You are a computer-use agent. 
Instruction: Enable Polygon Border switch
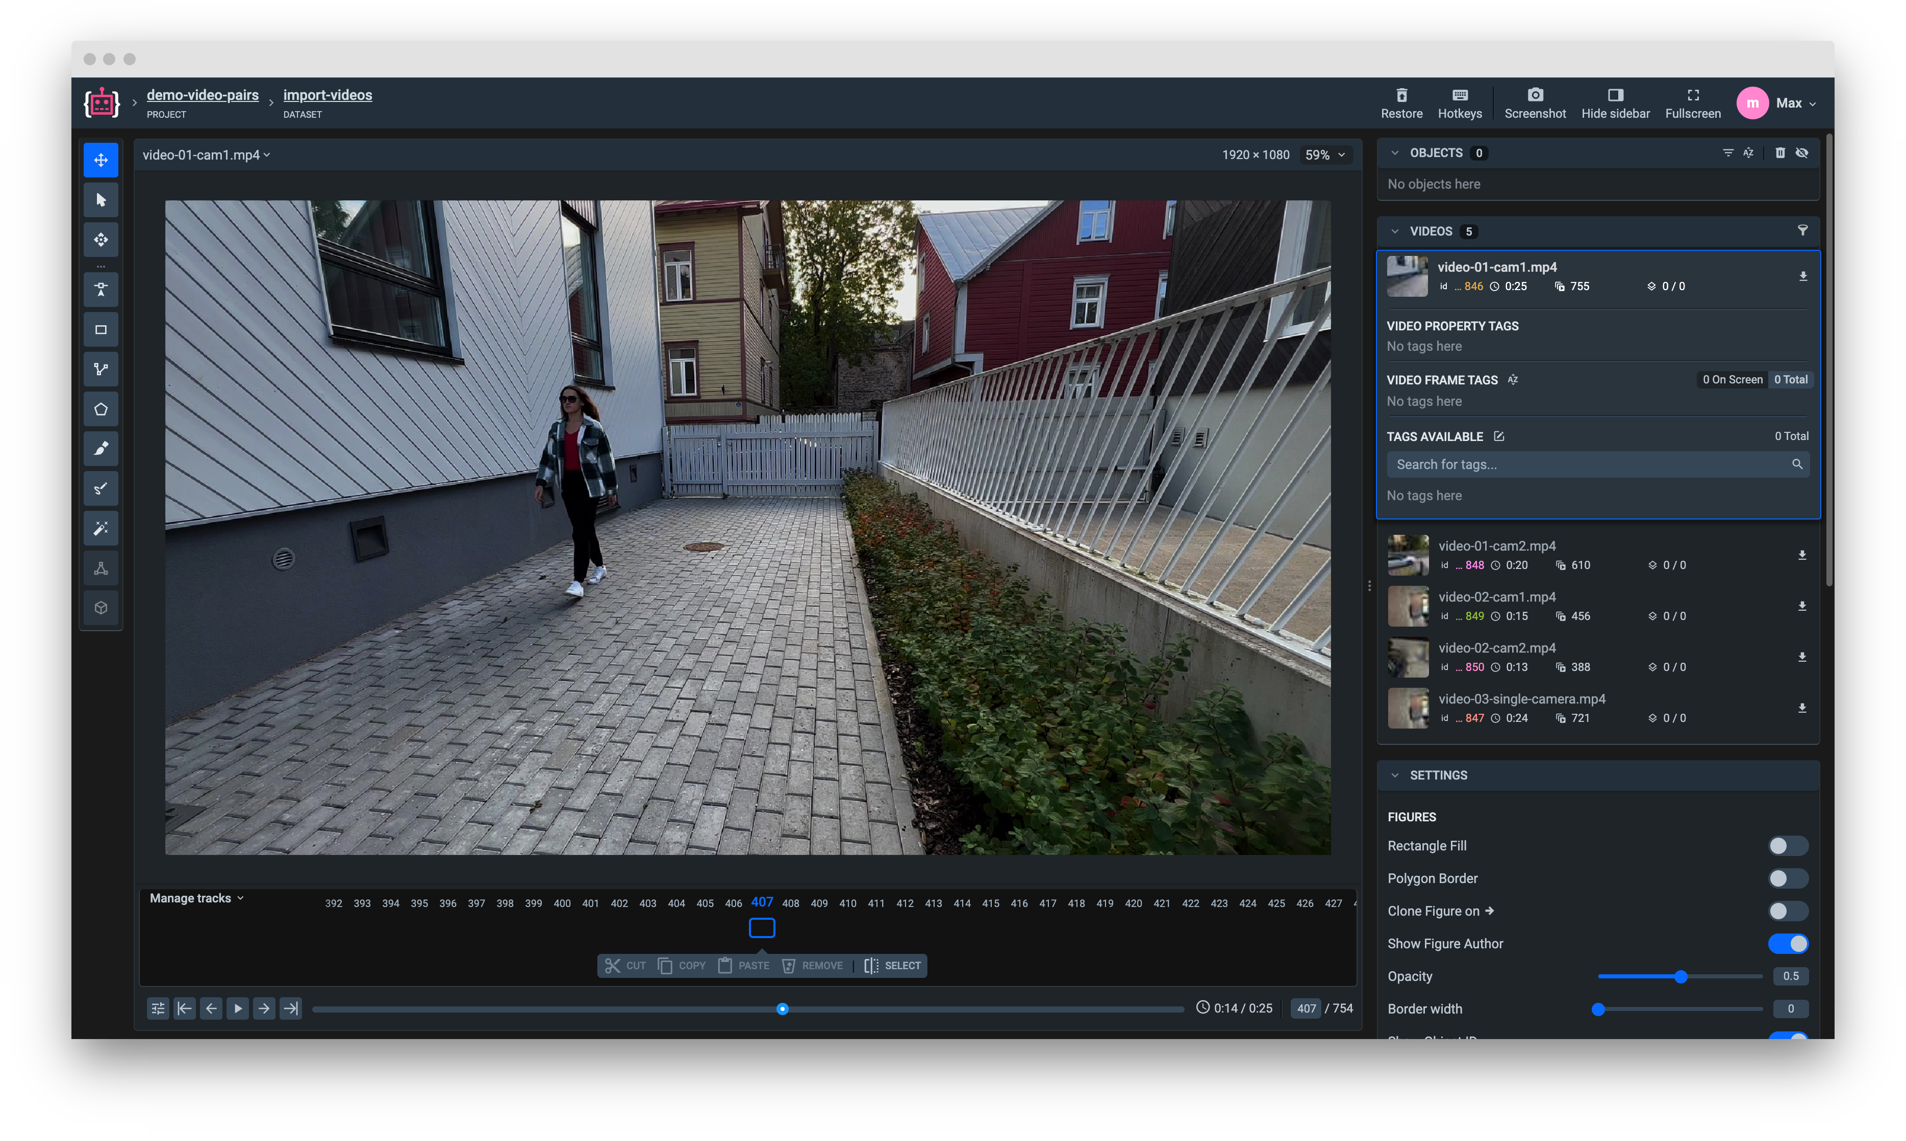[x=1788, y=878]
